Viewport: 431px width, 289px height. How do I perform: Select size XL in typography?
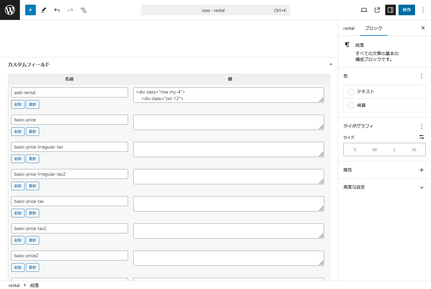pyautogui.click(x=414, y=149)
